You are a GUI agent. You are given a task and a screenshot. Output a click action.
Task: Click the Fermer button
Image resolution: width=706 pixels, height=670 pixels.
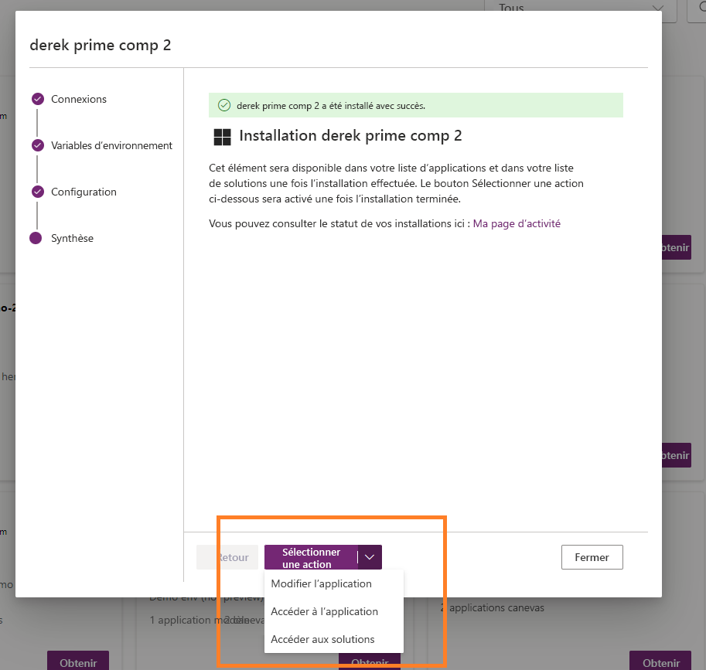(x=592, y=556)
